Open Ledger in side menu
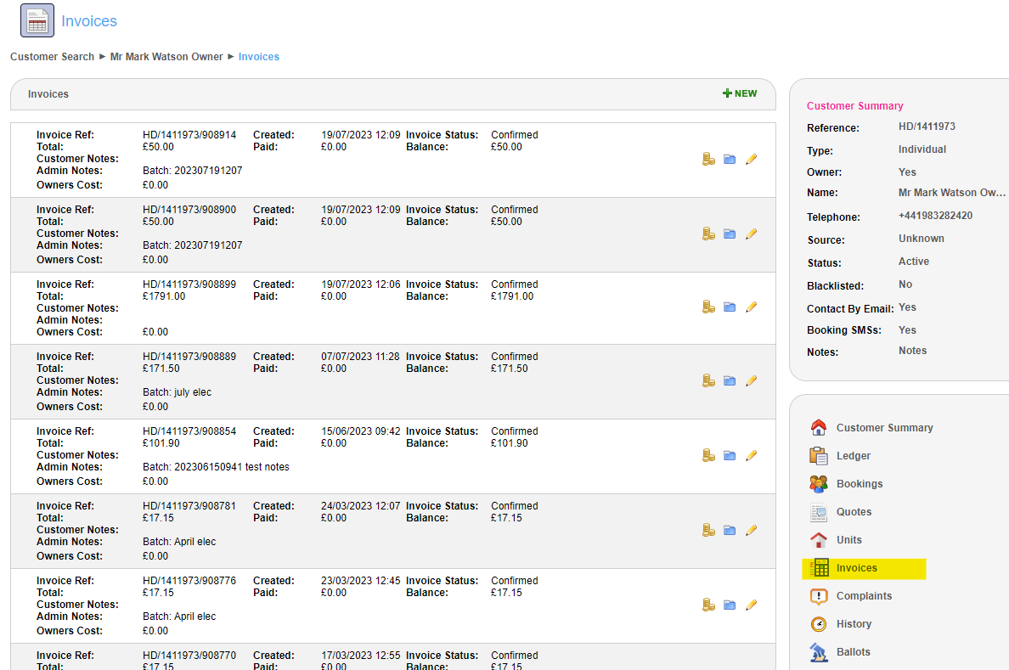1009x670 pixels. click(x=854, y=456)
